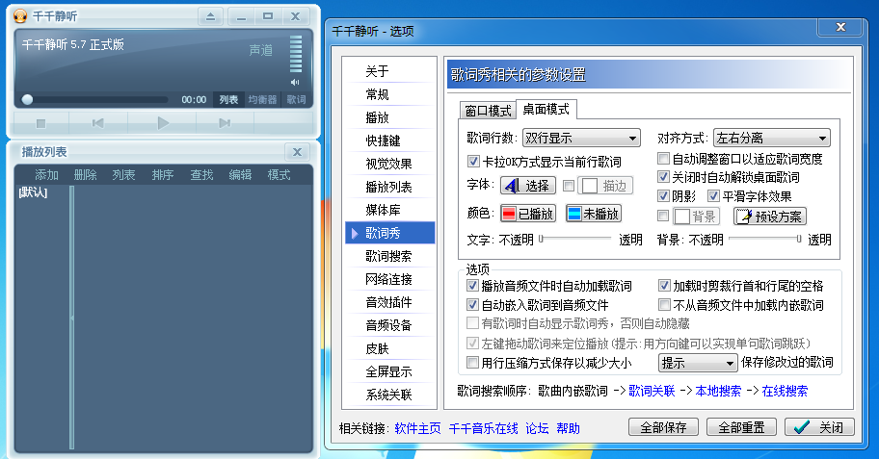The image size is (879, 459).
Task: Click the 全部保存 save-all button
Action: [663, 427]
